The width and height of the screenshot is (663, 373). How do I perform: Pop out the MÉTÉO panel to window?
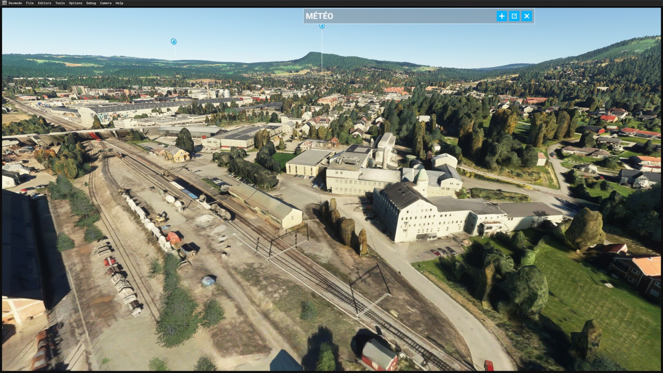click(x=514, y=16)
